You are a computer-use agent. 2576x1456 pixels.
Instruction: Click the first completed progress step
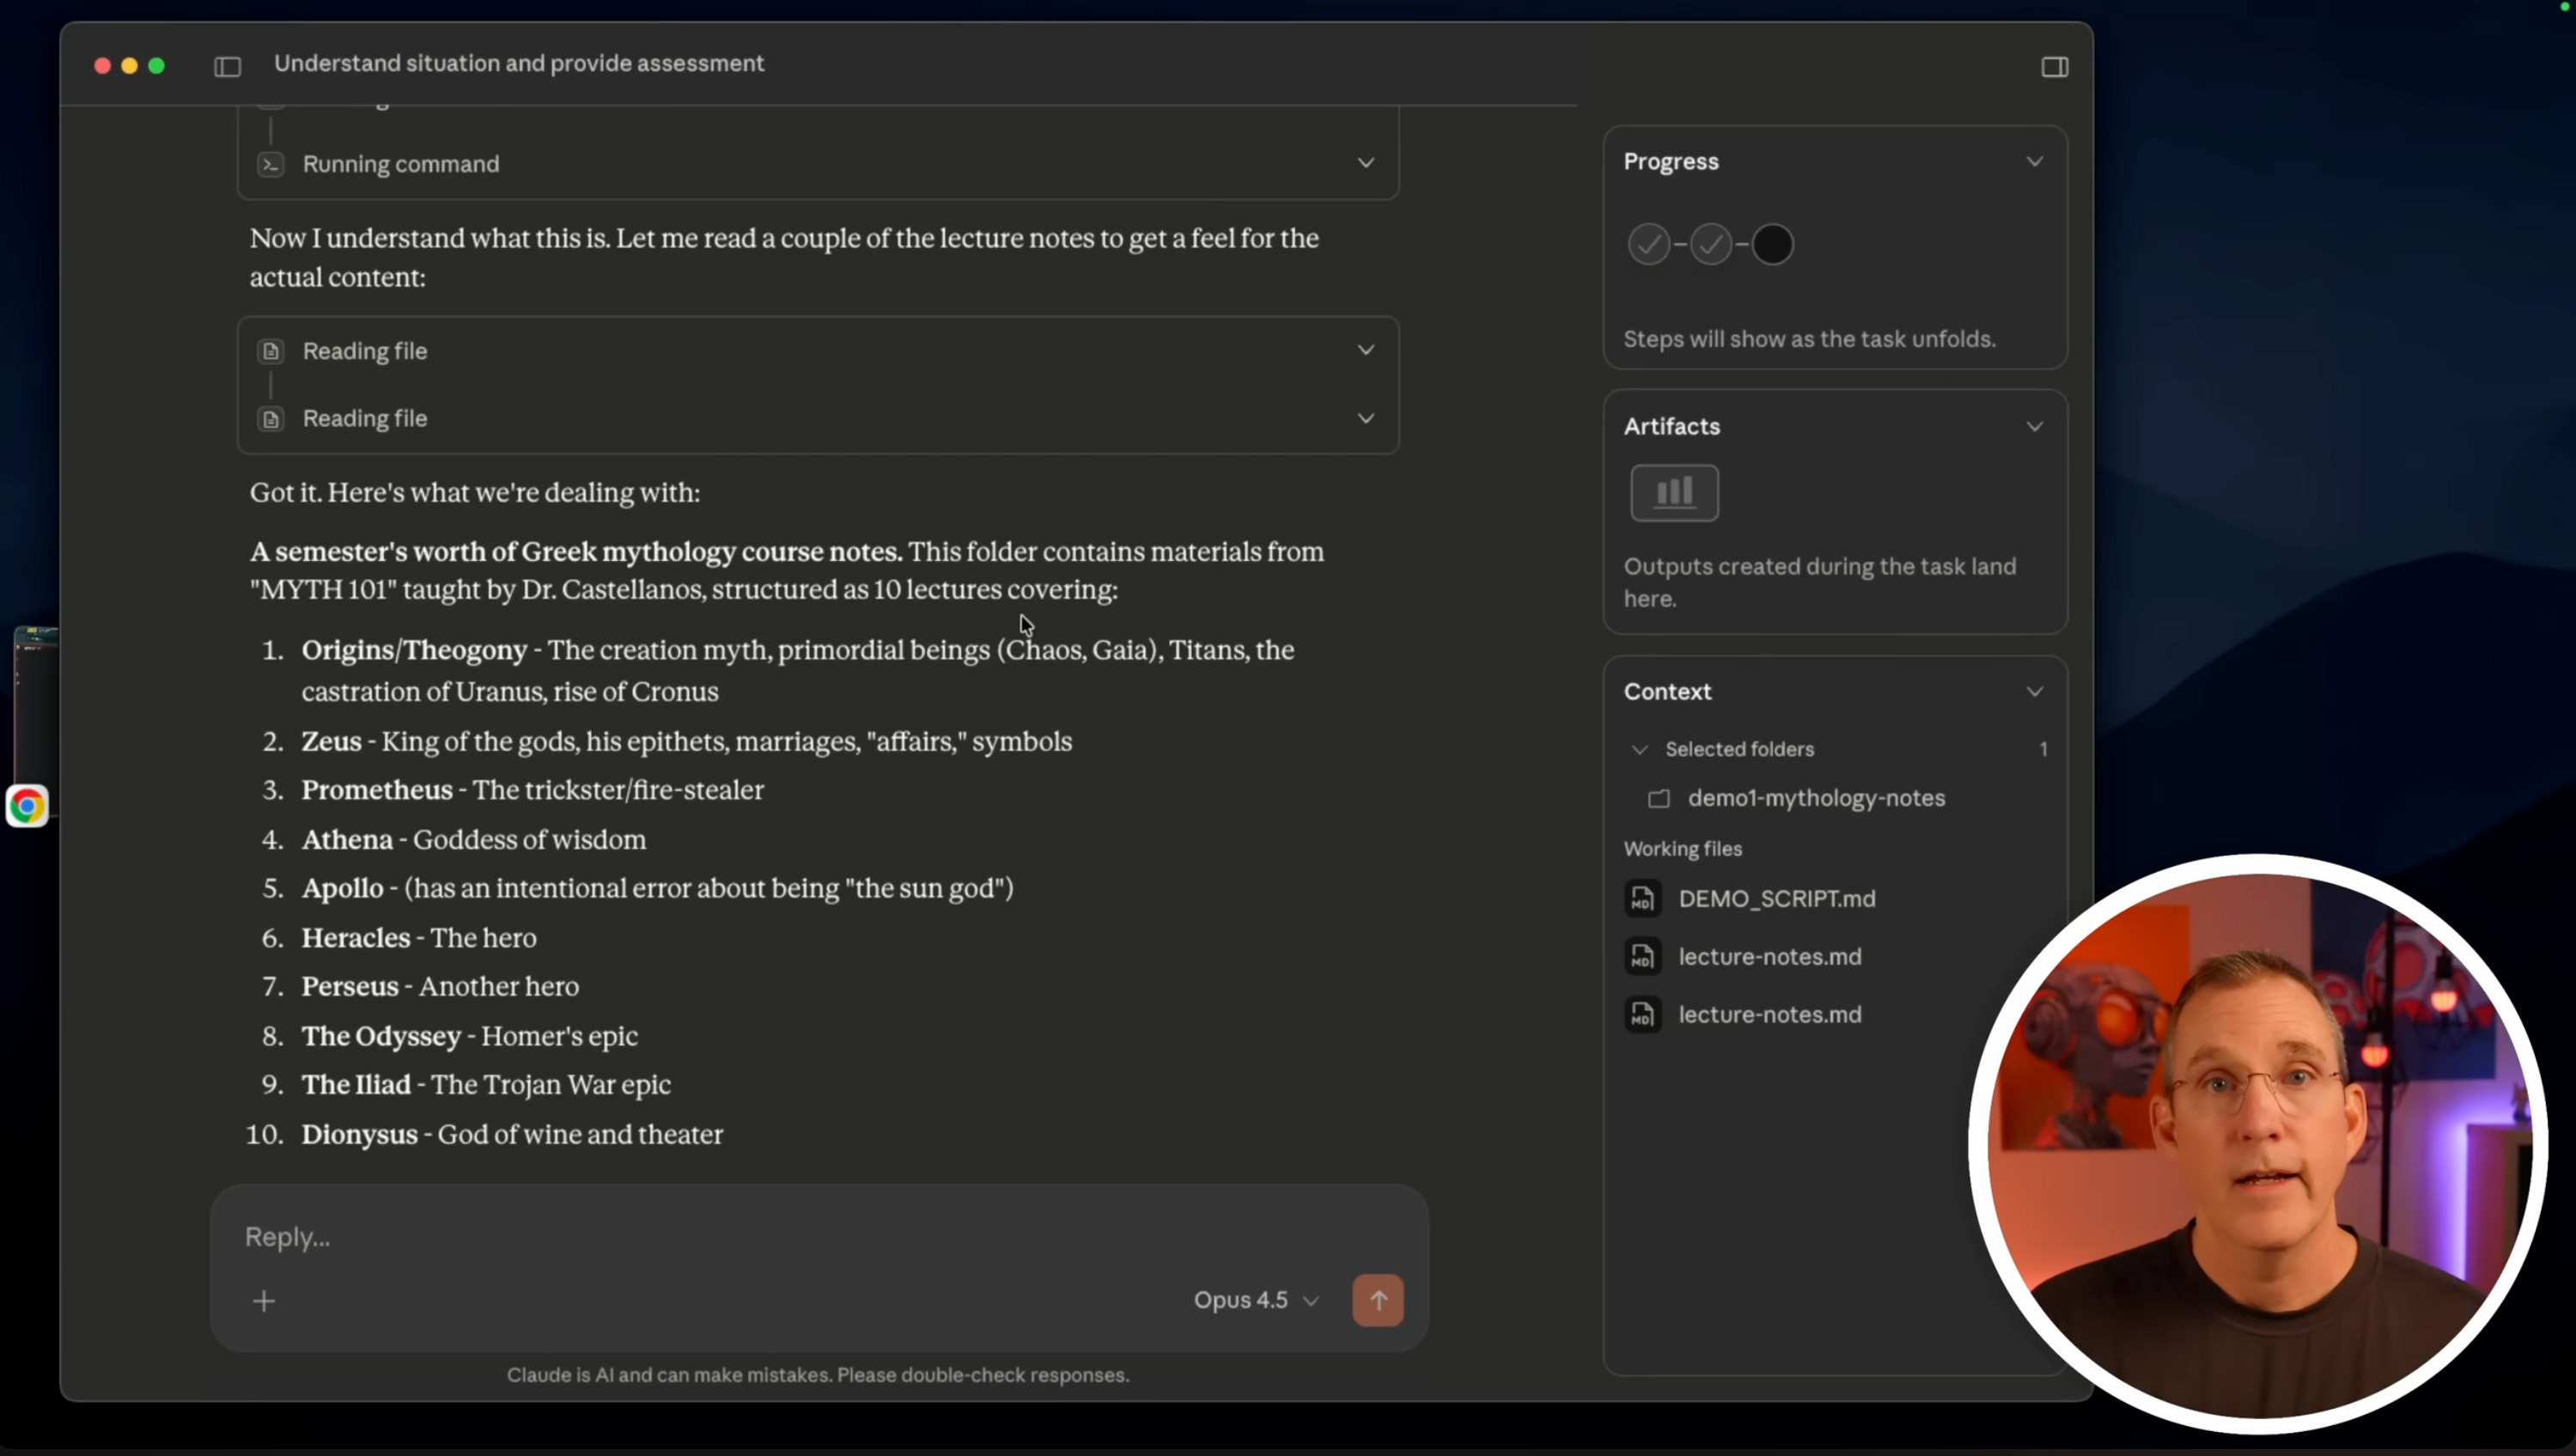1648,244
